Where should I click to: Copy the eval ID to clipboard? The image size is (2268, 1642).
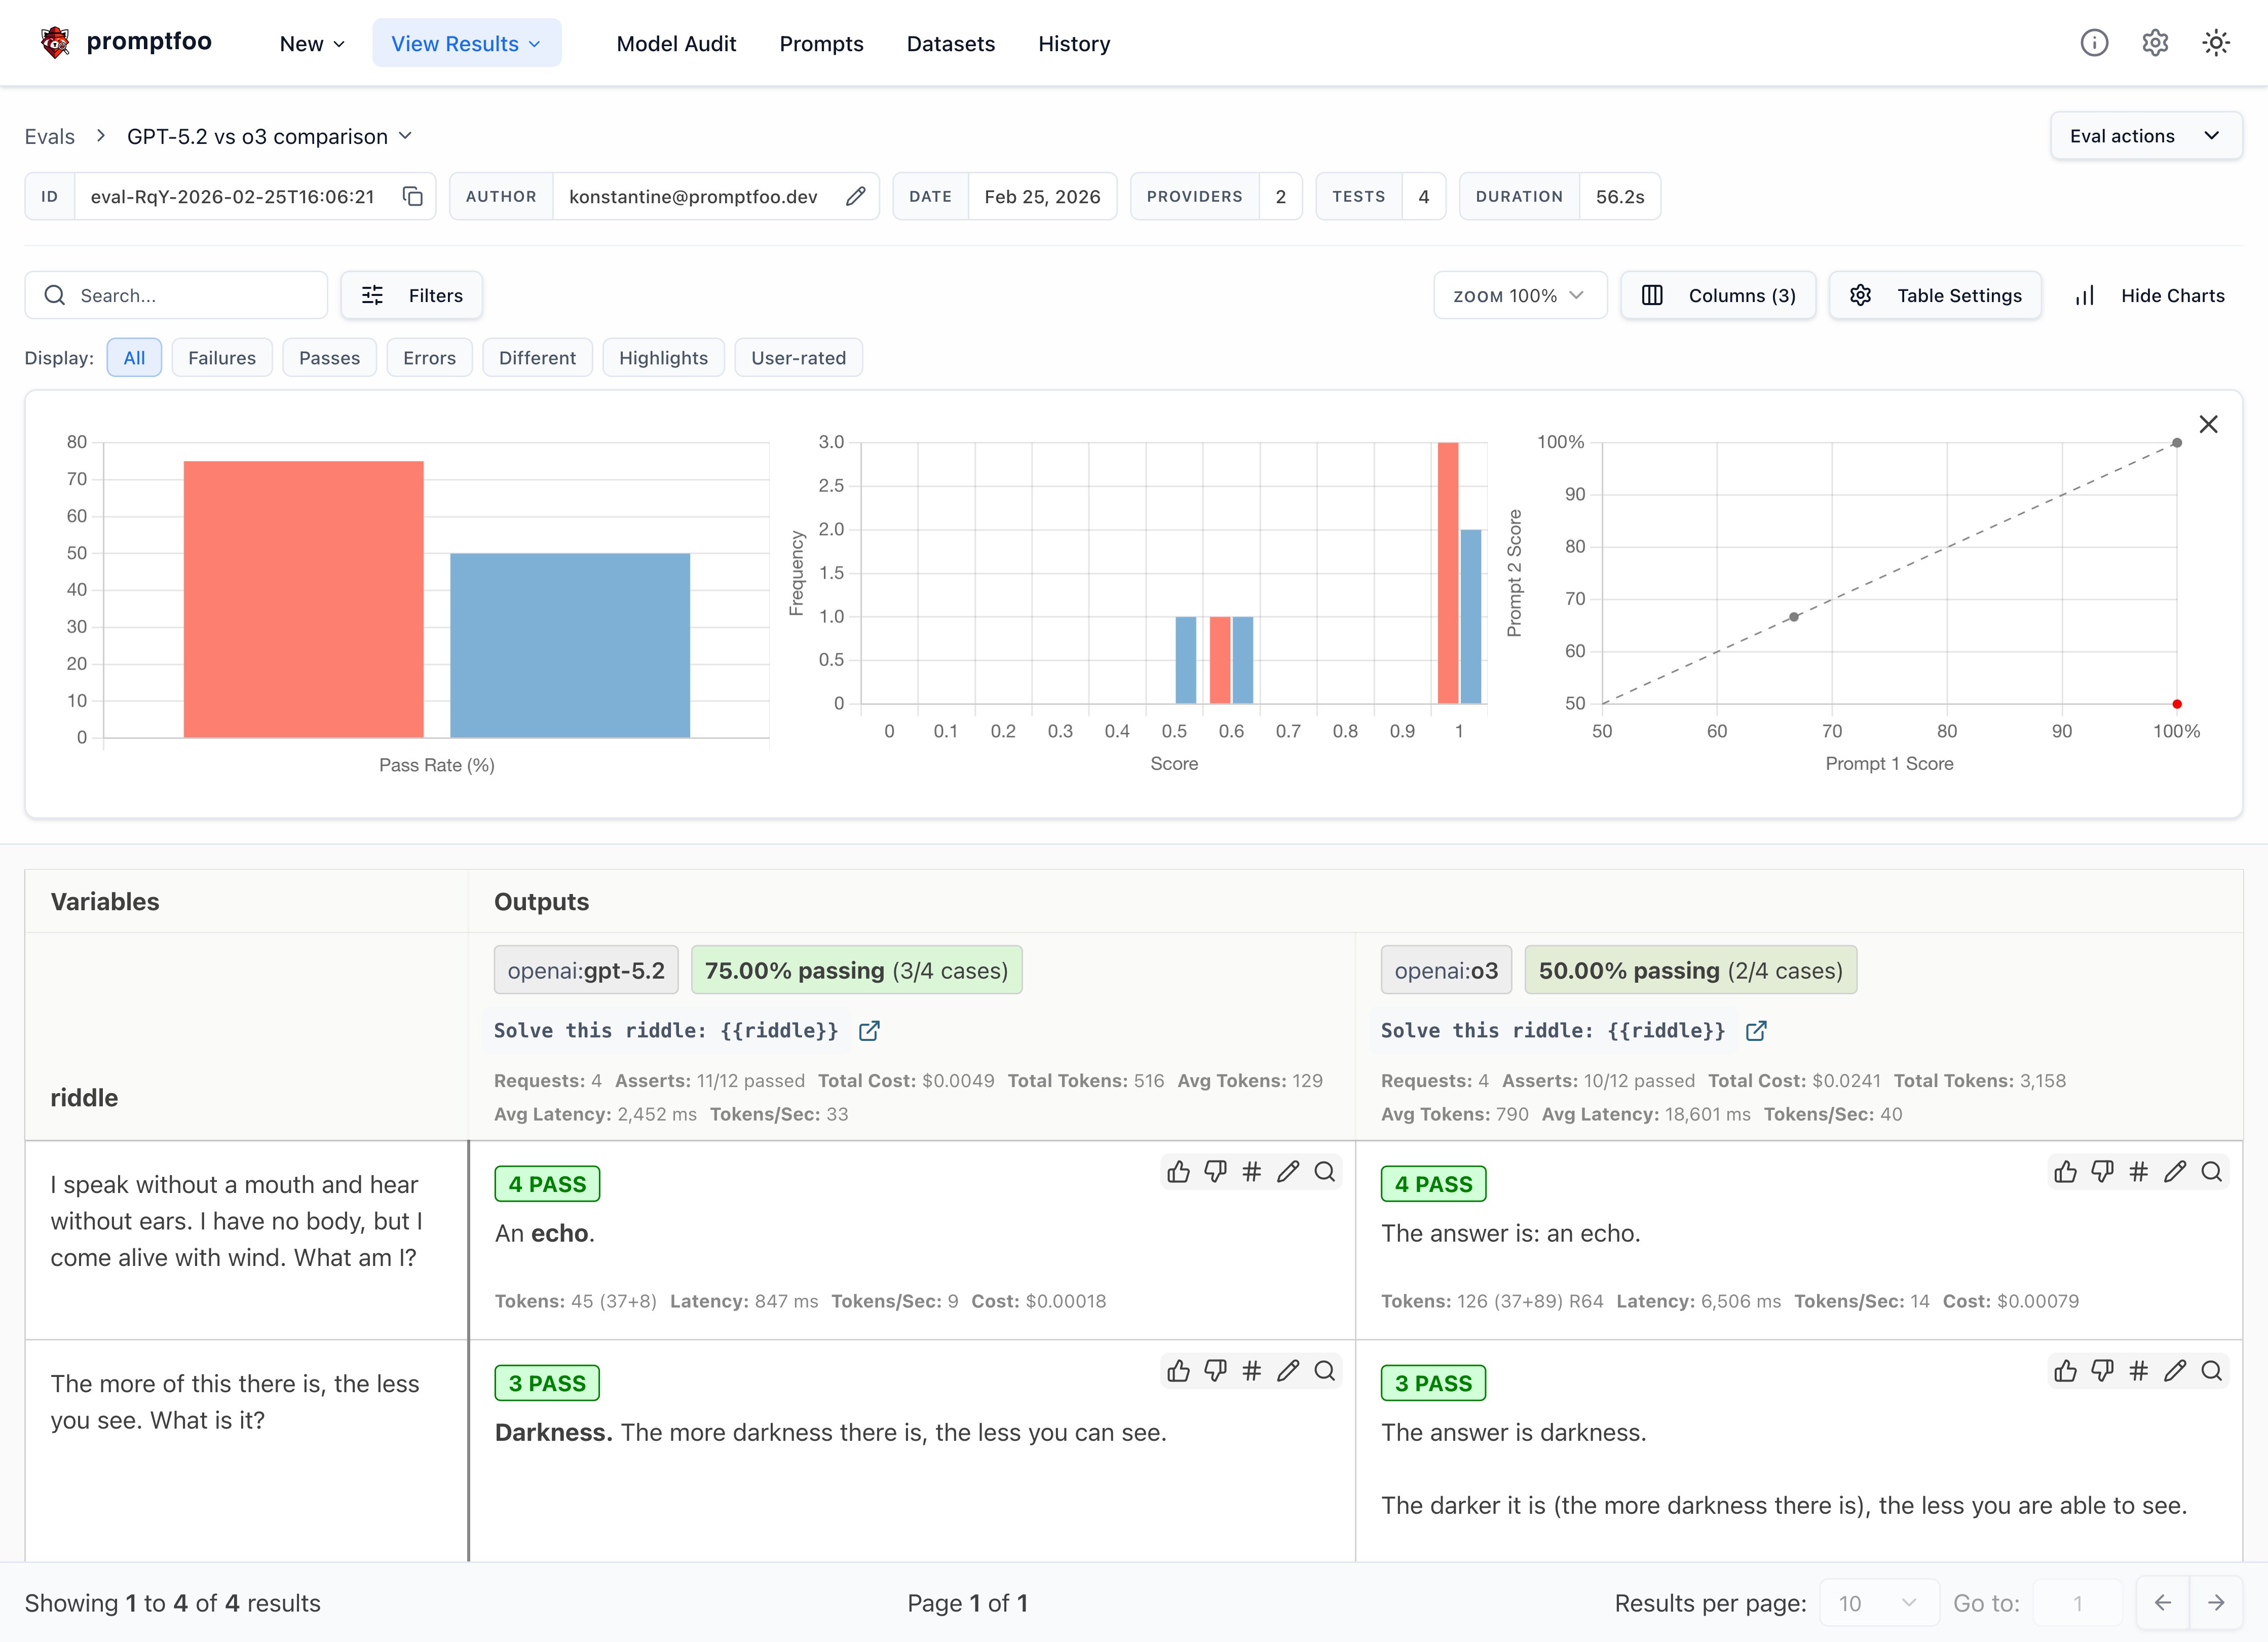coord(412,196)
